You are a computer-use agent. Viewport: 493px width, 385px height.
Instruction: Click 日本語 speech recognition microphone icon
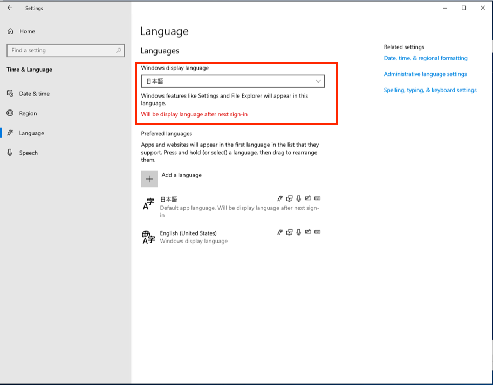coord(299,198)
